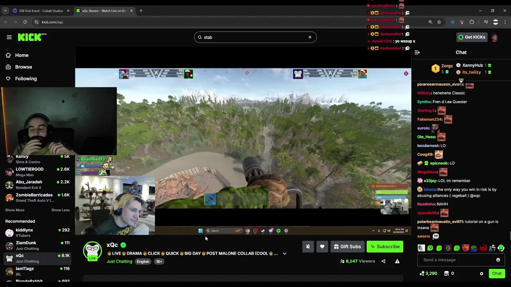Screen dimensions: 511x287
Task: Expand the stream title chevron
Action: (285, 254)
